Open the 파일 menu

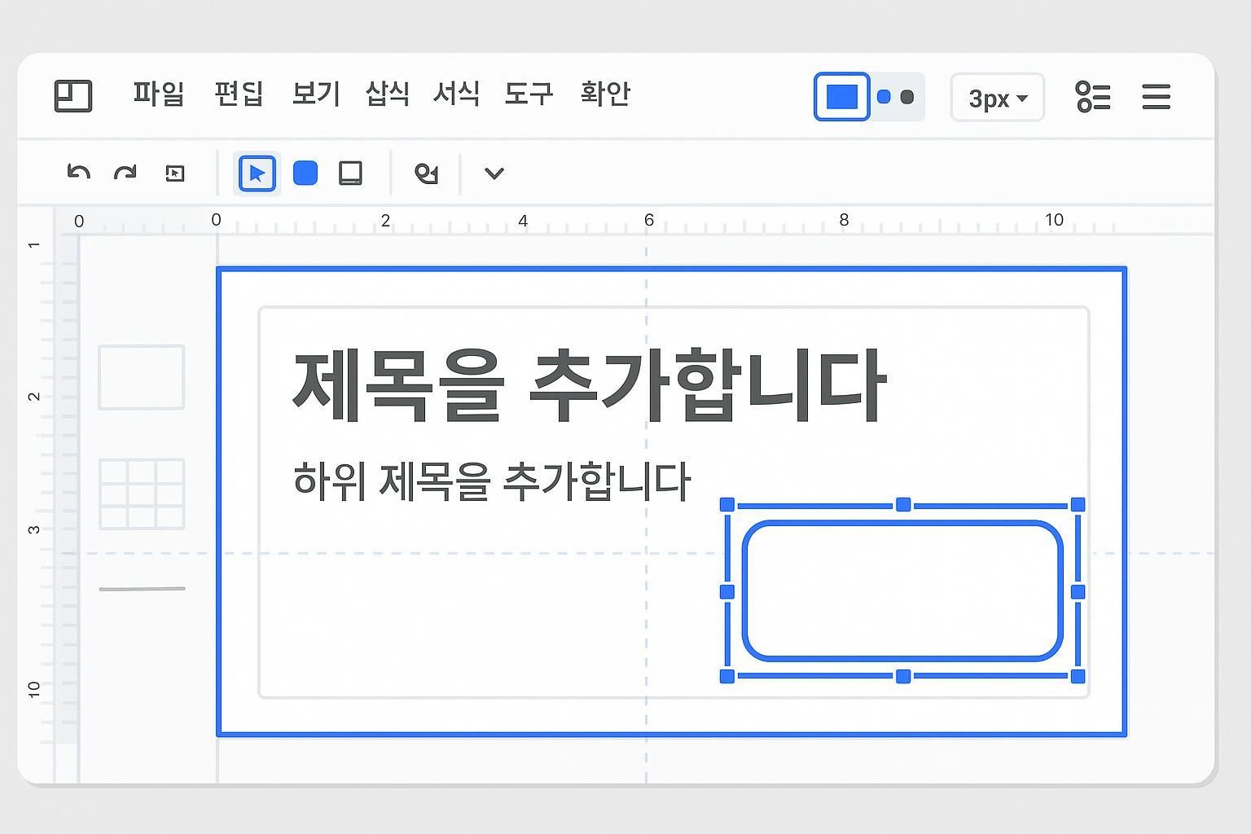159,94
